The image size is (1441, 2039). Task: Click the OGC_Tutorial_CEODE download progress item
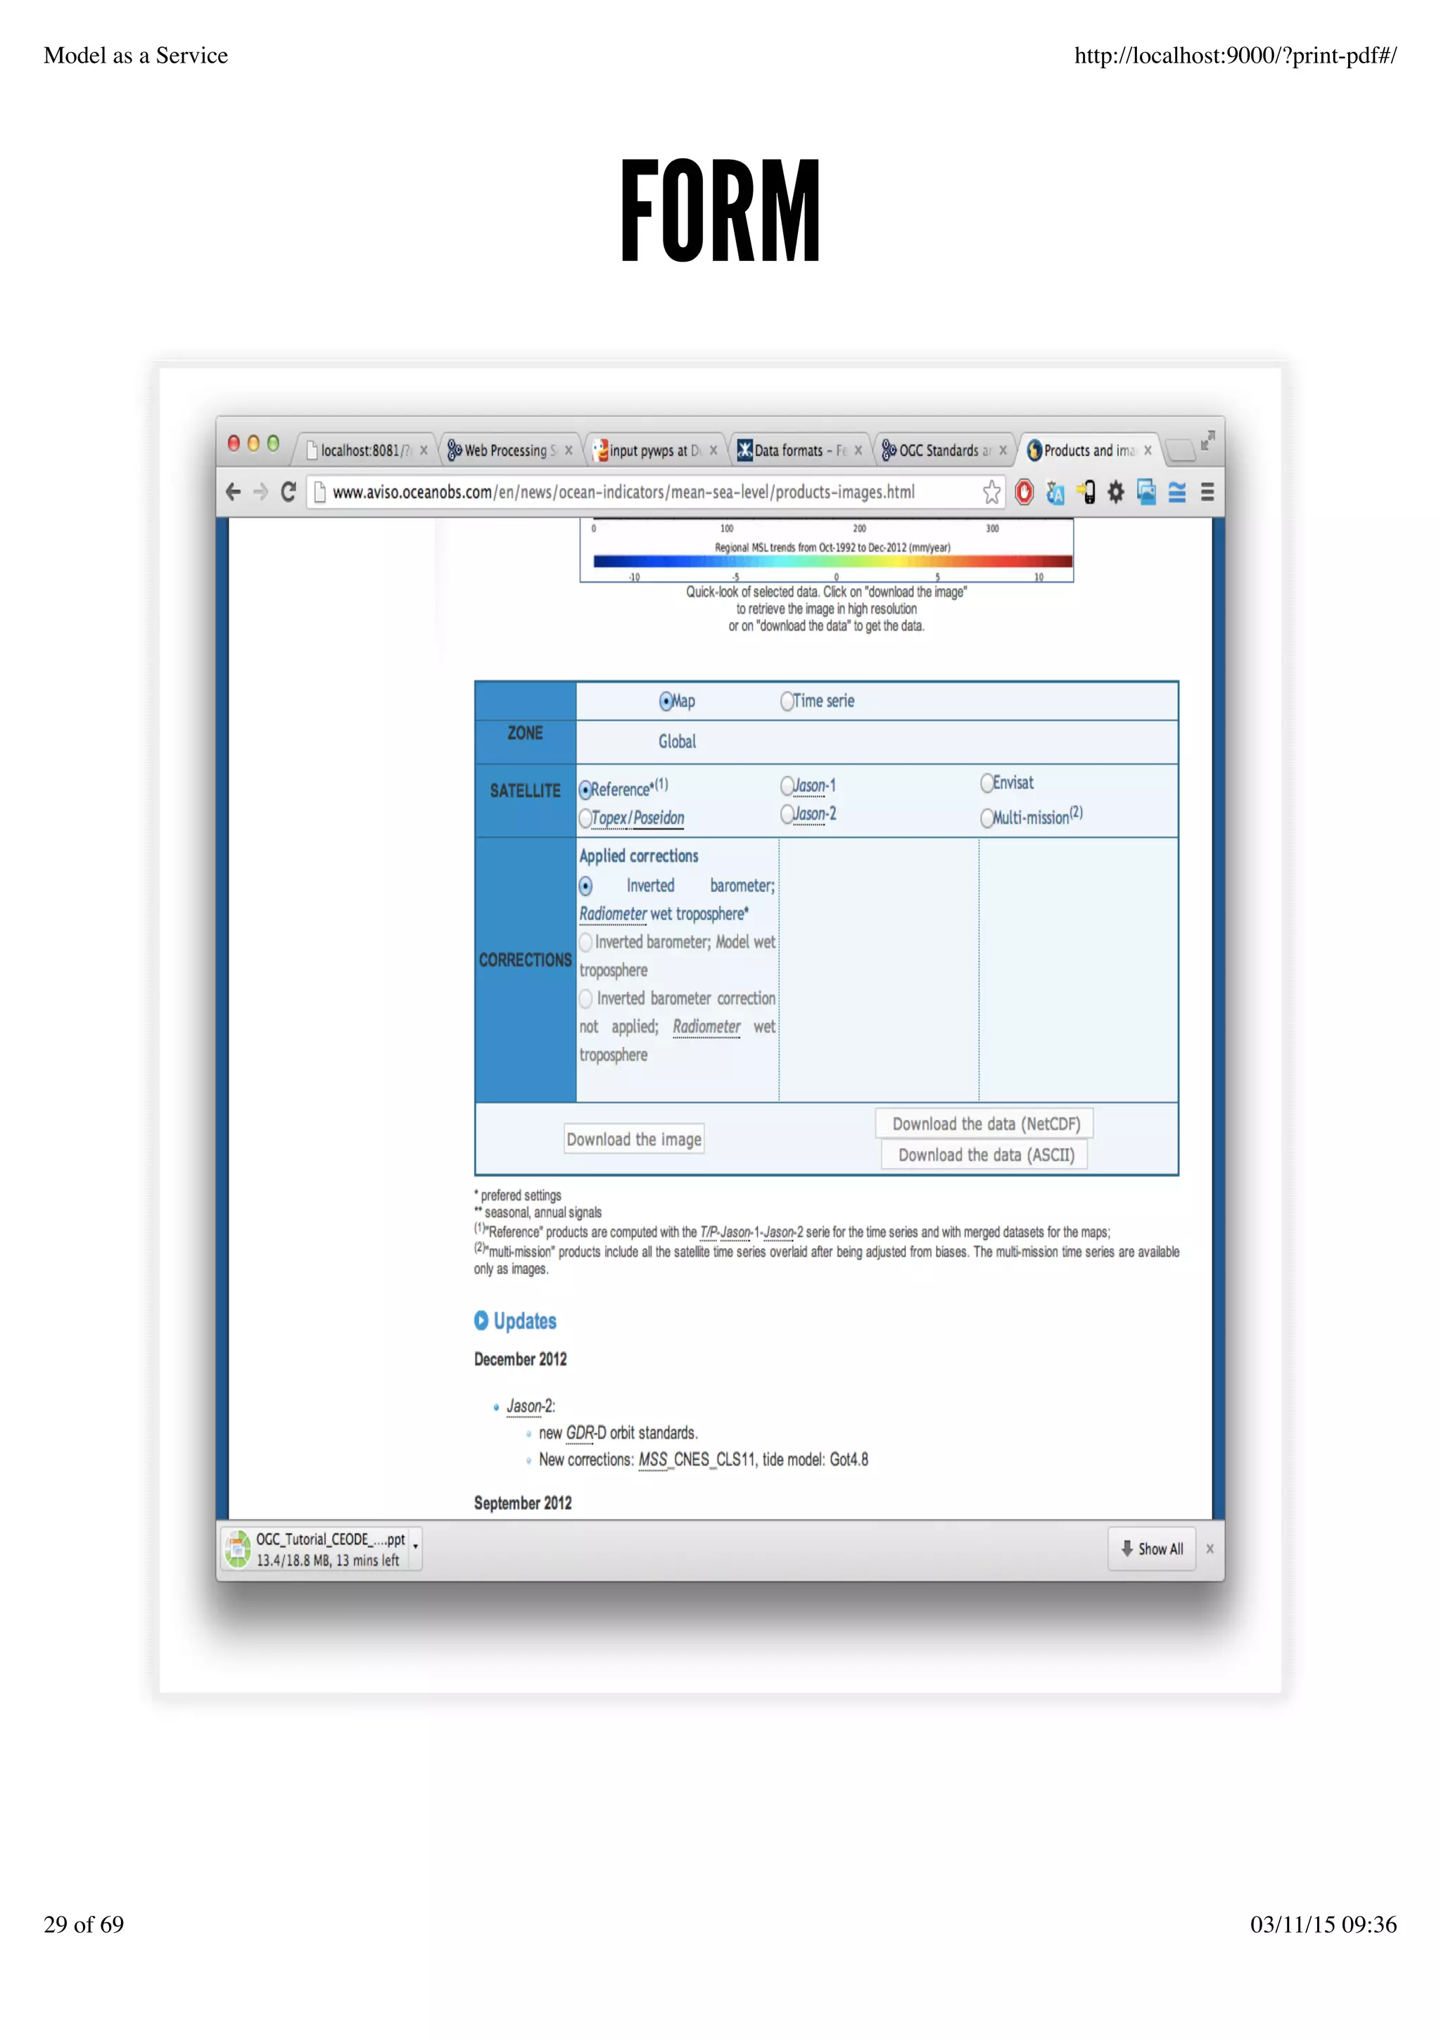coord(321,1549)
